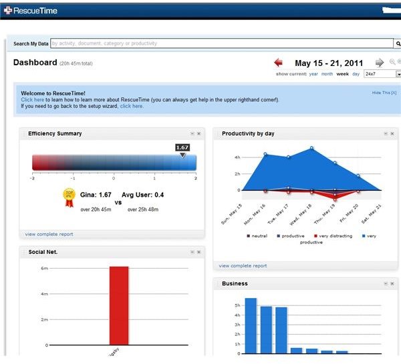The width and height of the screenshot is (401, 364).
Task: Minimize the Productivity by day widget
Action: coord(386,133)
